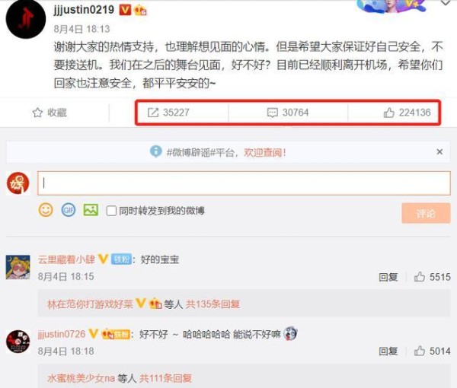Screen dimensions: 457x388
Task: Open comments via the 30764 comment icon
Action: [273, 113]
